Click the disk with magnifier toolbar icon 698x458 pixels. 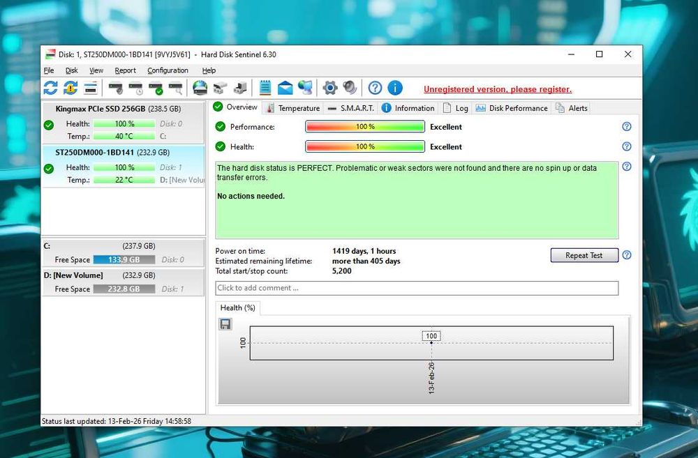[x=176, y=88]
